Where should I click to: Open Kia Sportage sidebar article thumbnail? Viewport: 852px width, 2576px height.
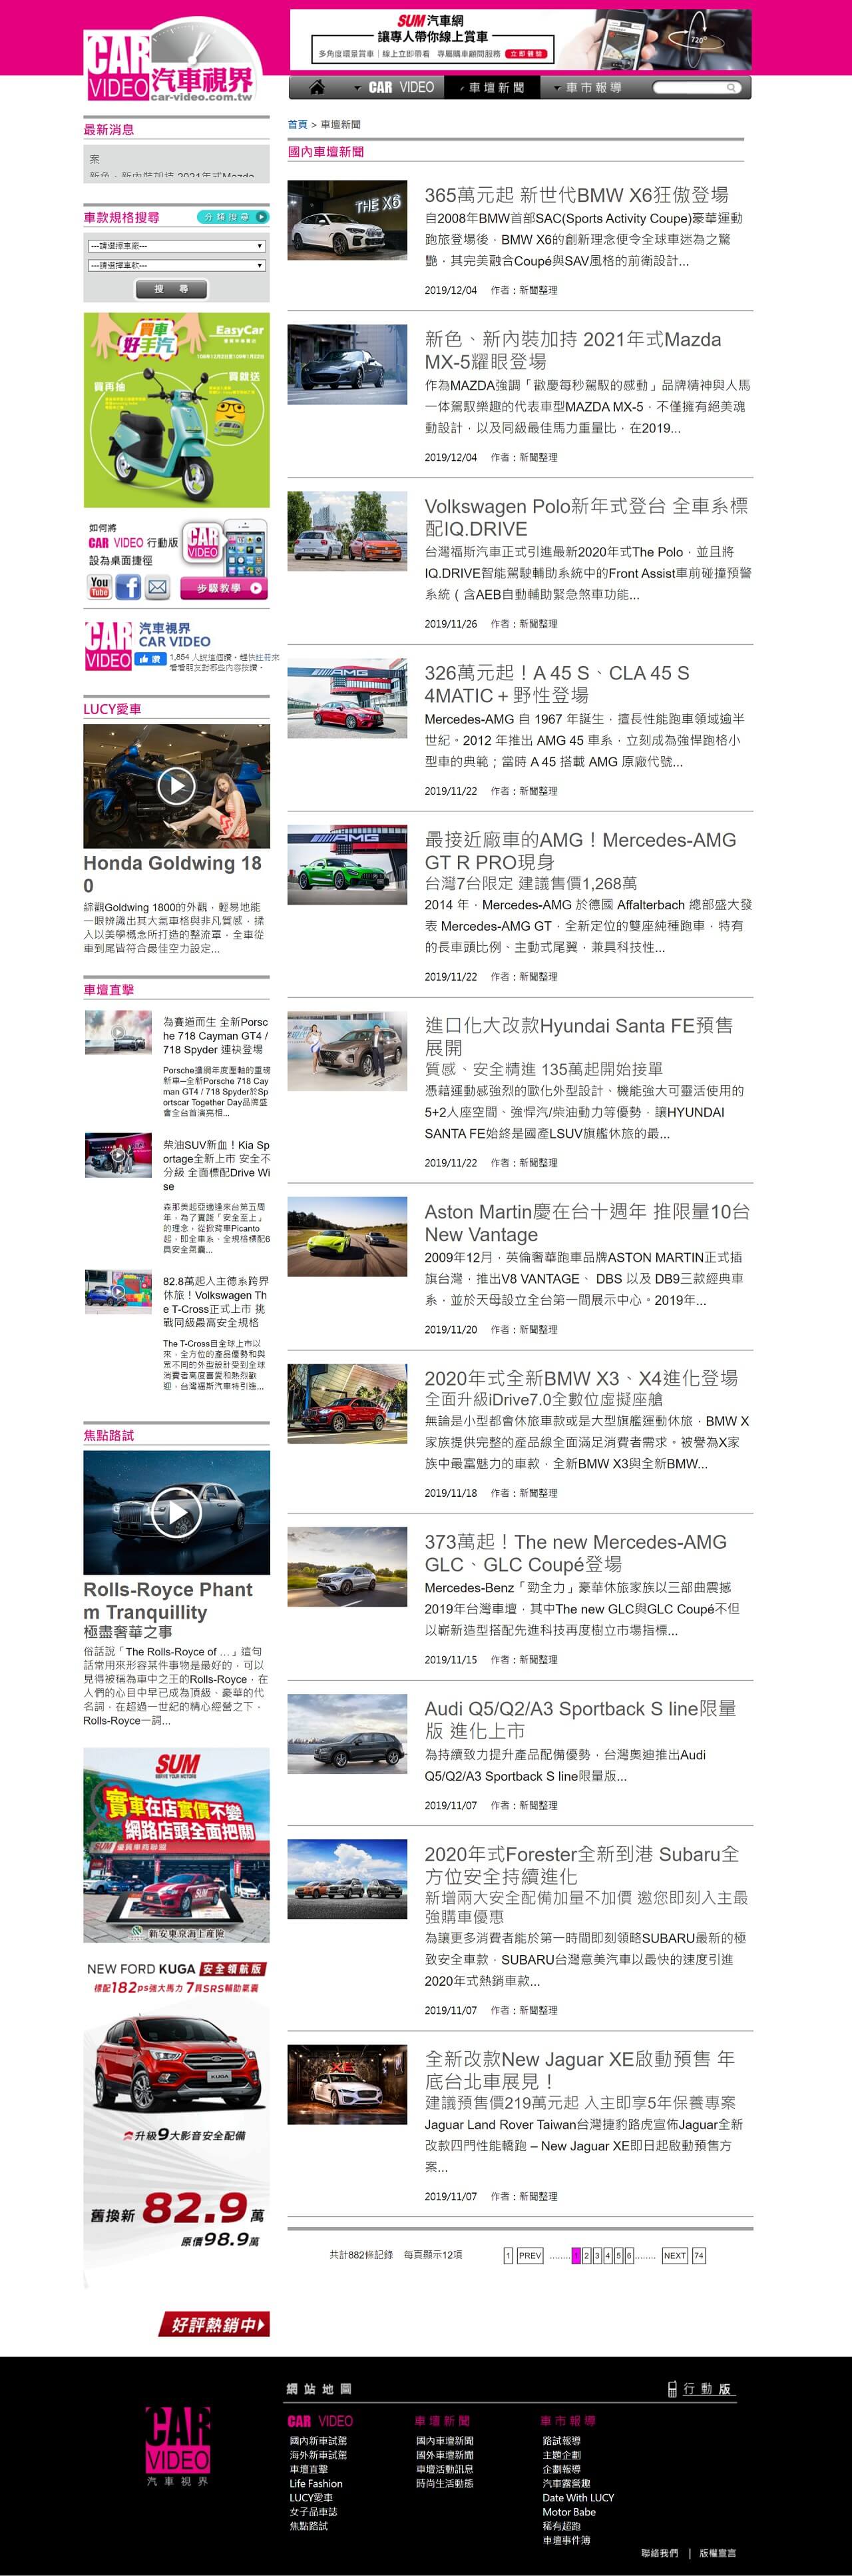(x=118, y=1155)
